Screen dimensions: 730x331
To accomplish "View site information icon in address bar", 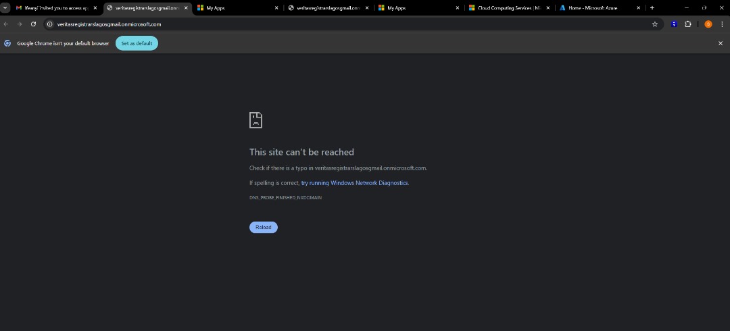I will [50, 24].
